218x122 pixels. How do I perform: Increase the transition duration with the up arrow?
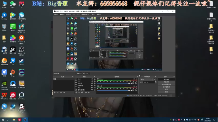[x=156, y=82]
